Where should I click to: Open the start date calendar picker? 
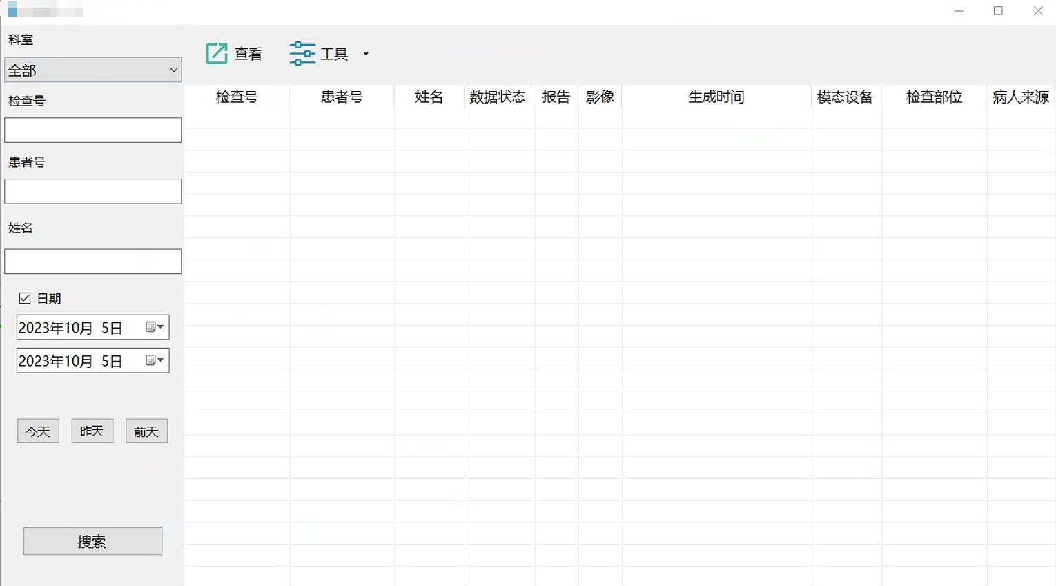click(x=155, y=327)
